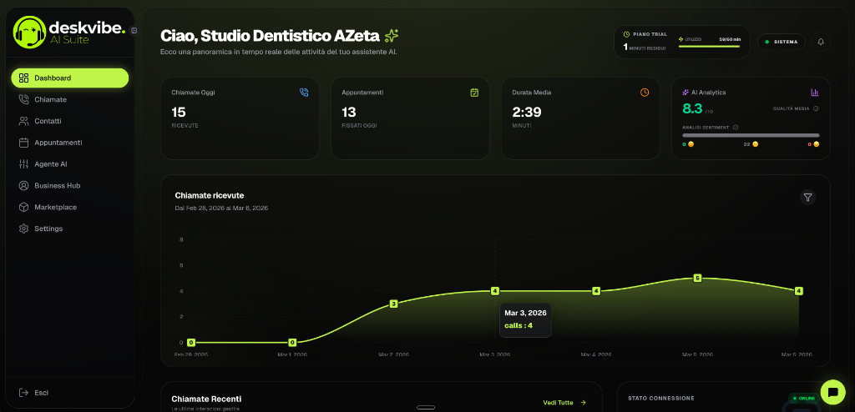Image resolution: width=855 pixels, height=412 pixels.
Task: Click the calendar icon in Appuntamenti card
Action: pyautogui.click(x=474, y=93)
